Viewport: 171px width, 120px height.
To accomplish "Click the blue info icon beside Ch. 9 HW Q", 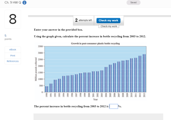I will 24,2.
